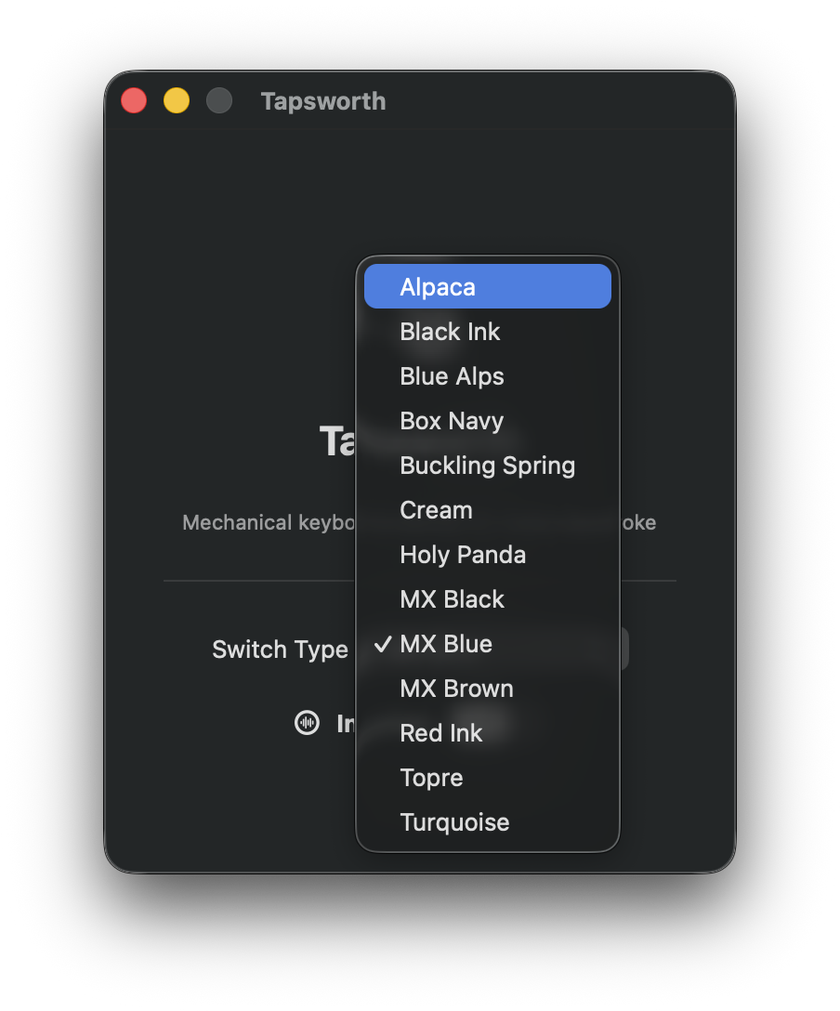Click the Tapsworth title bar text
This screenshot has height=1011, width=840.
click(x=323, y=101)
